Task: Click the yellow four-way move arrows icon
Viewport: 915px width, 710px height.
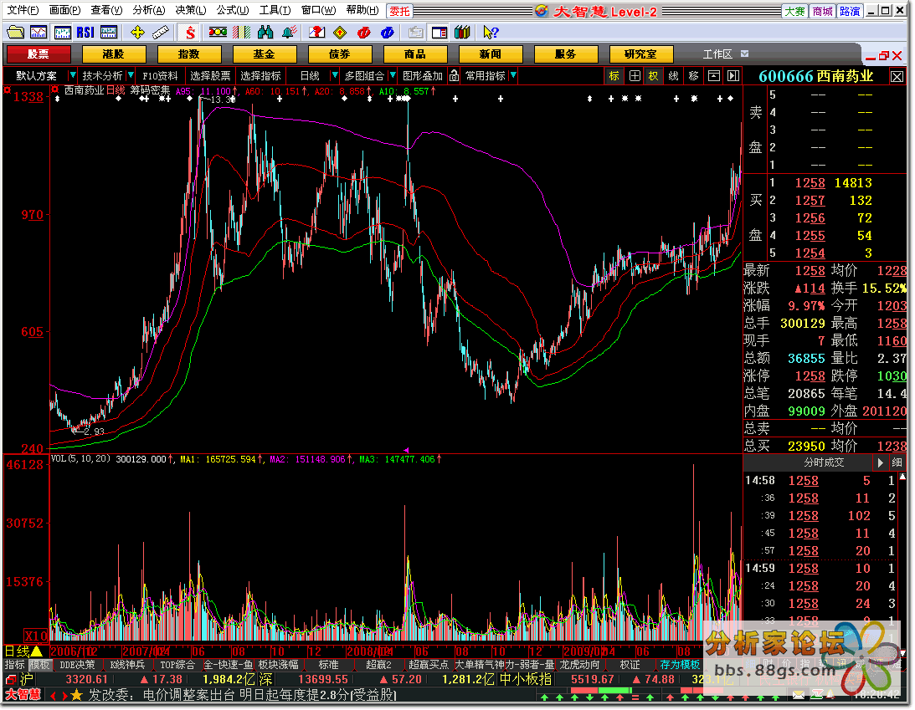Action: (x=138, y=33)
